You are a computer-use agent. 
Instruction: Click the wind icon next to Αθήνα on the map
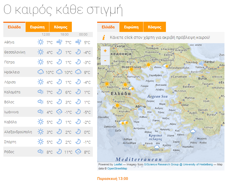140,109
